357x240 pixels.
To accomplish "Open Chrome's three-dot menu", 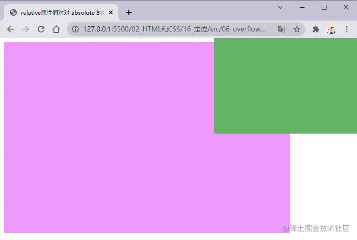I will pyautogui.click(x=346, y=29).
